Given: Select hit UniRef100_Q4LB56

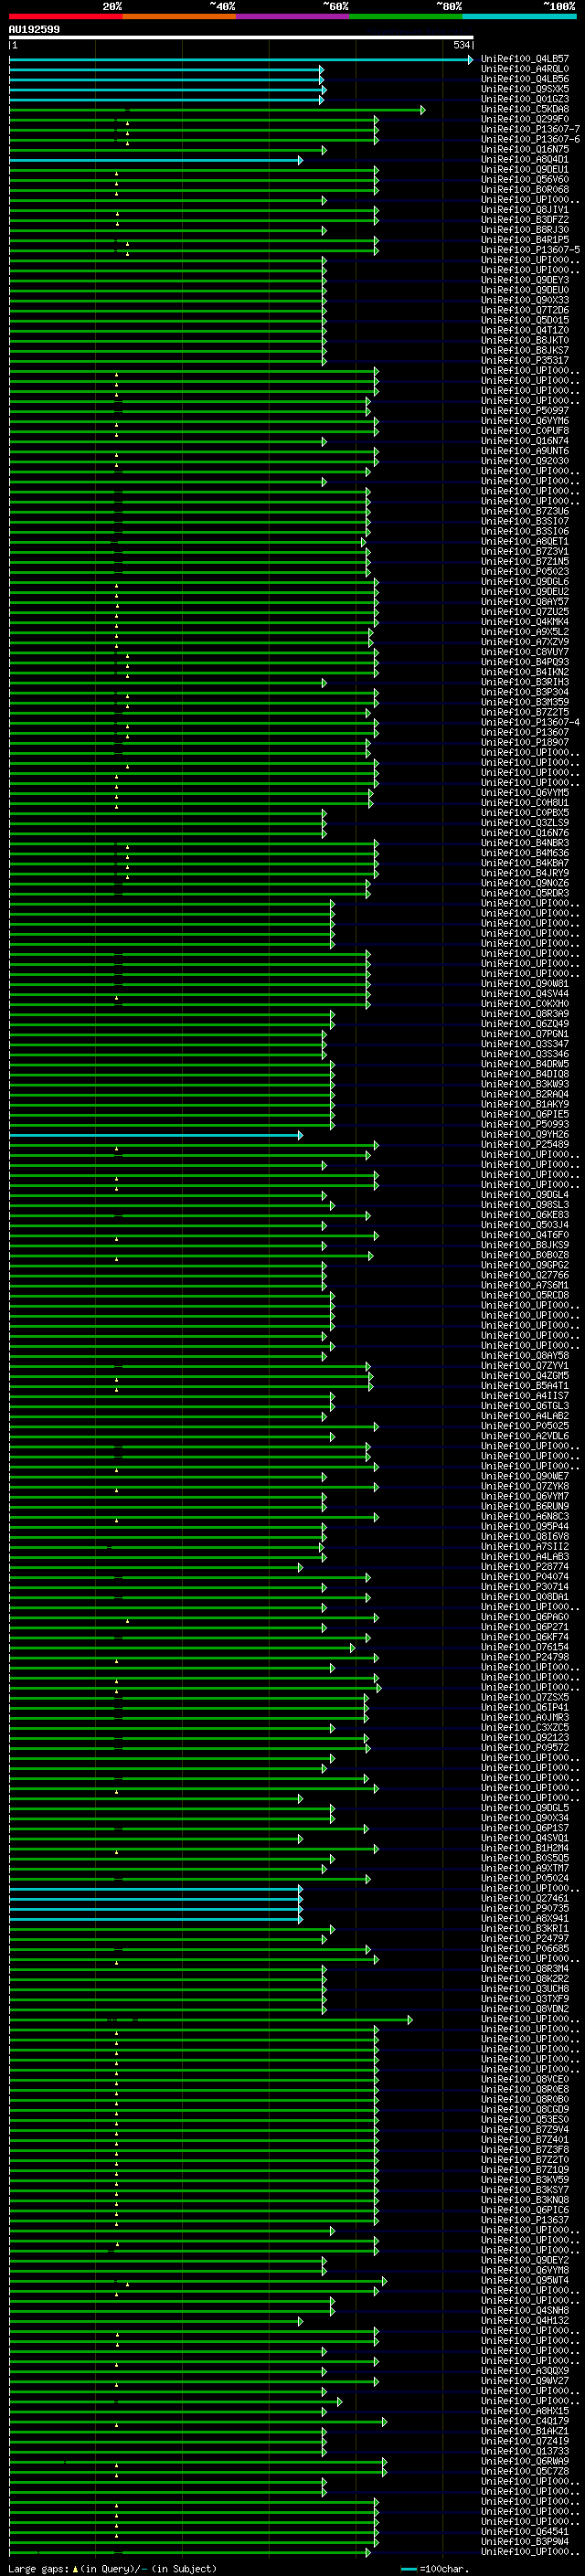Looking at the screenshot, I should pyautogui.click(x=525, y=79).
